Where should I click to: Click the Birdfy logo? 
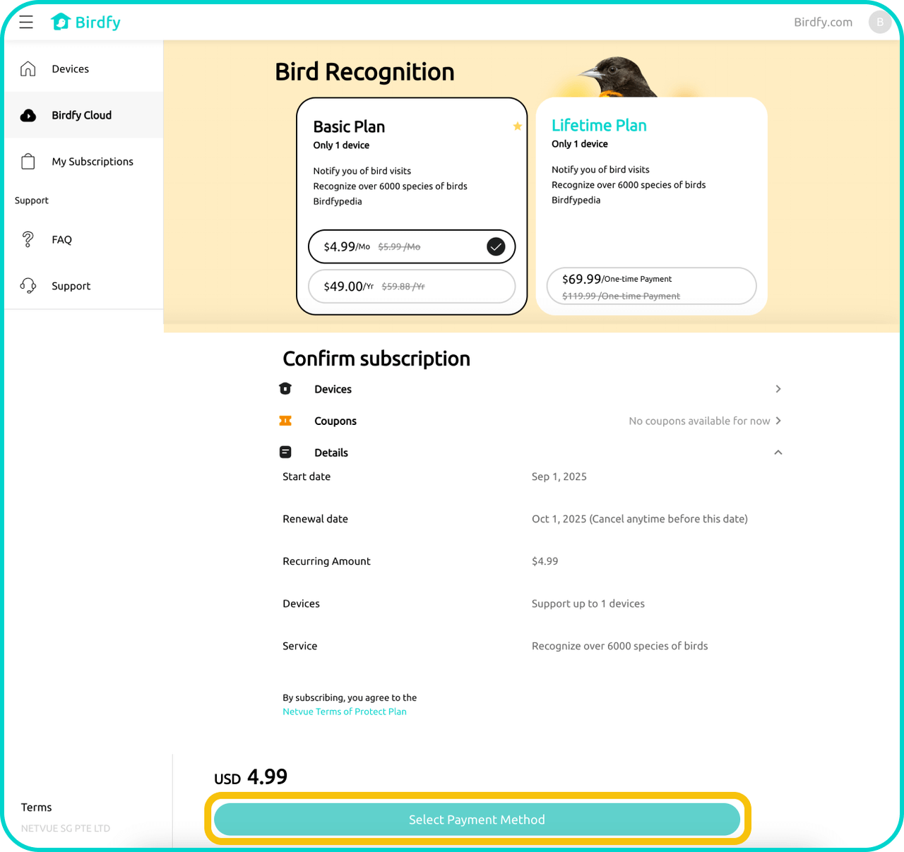click(x=85, y=23)
